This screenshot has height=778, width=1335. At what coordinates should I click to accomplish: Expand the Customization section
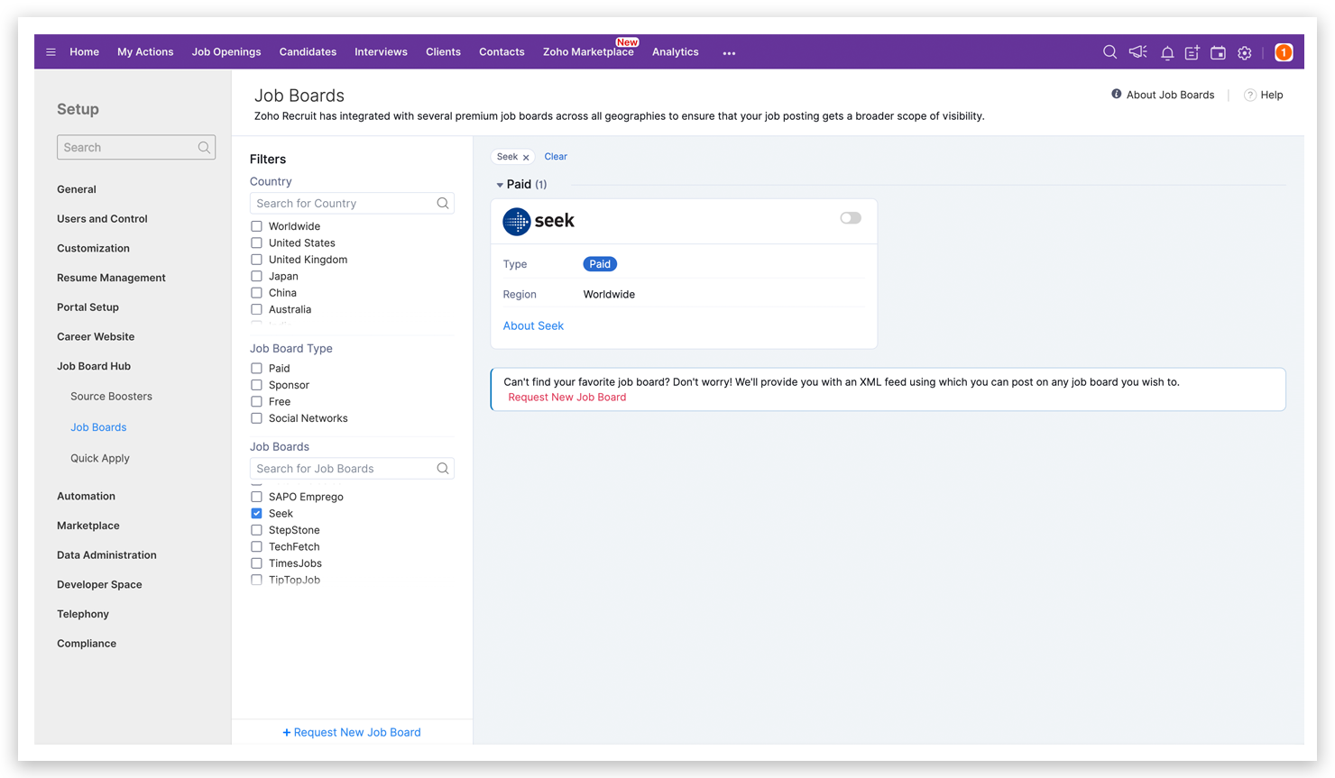pos(93,249)
